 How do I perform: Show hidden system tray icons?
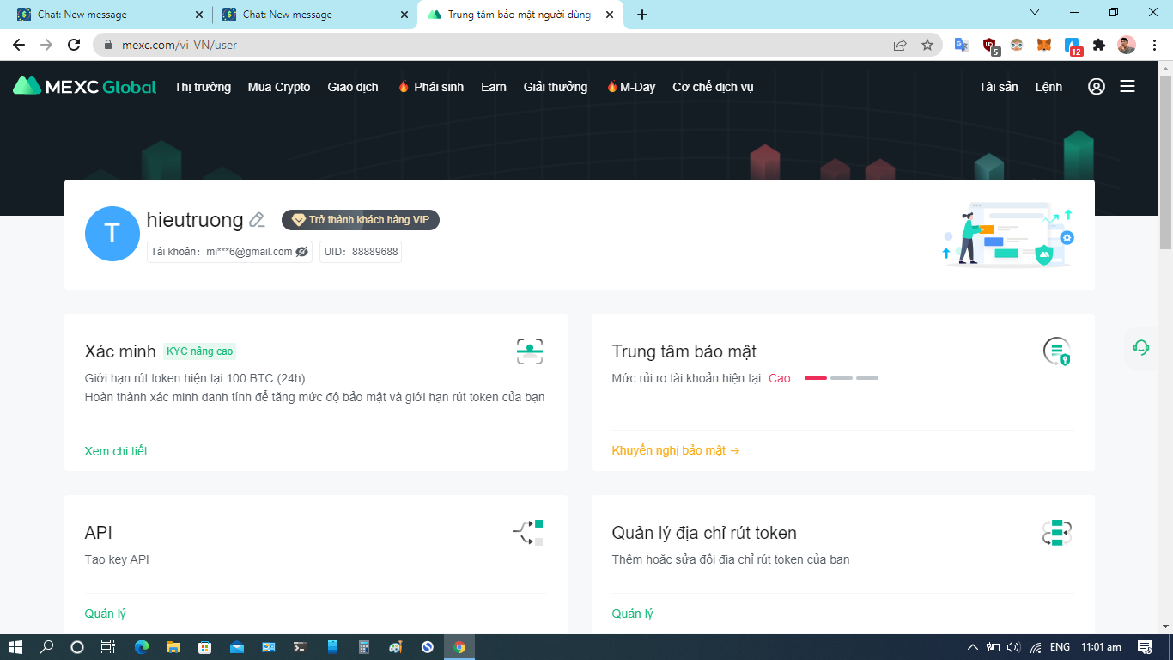(973, 647)
